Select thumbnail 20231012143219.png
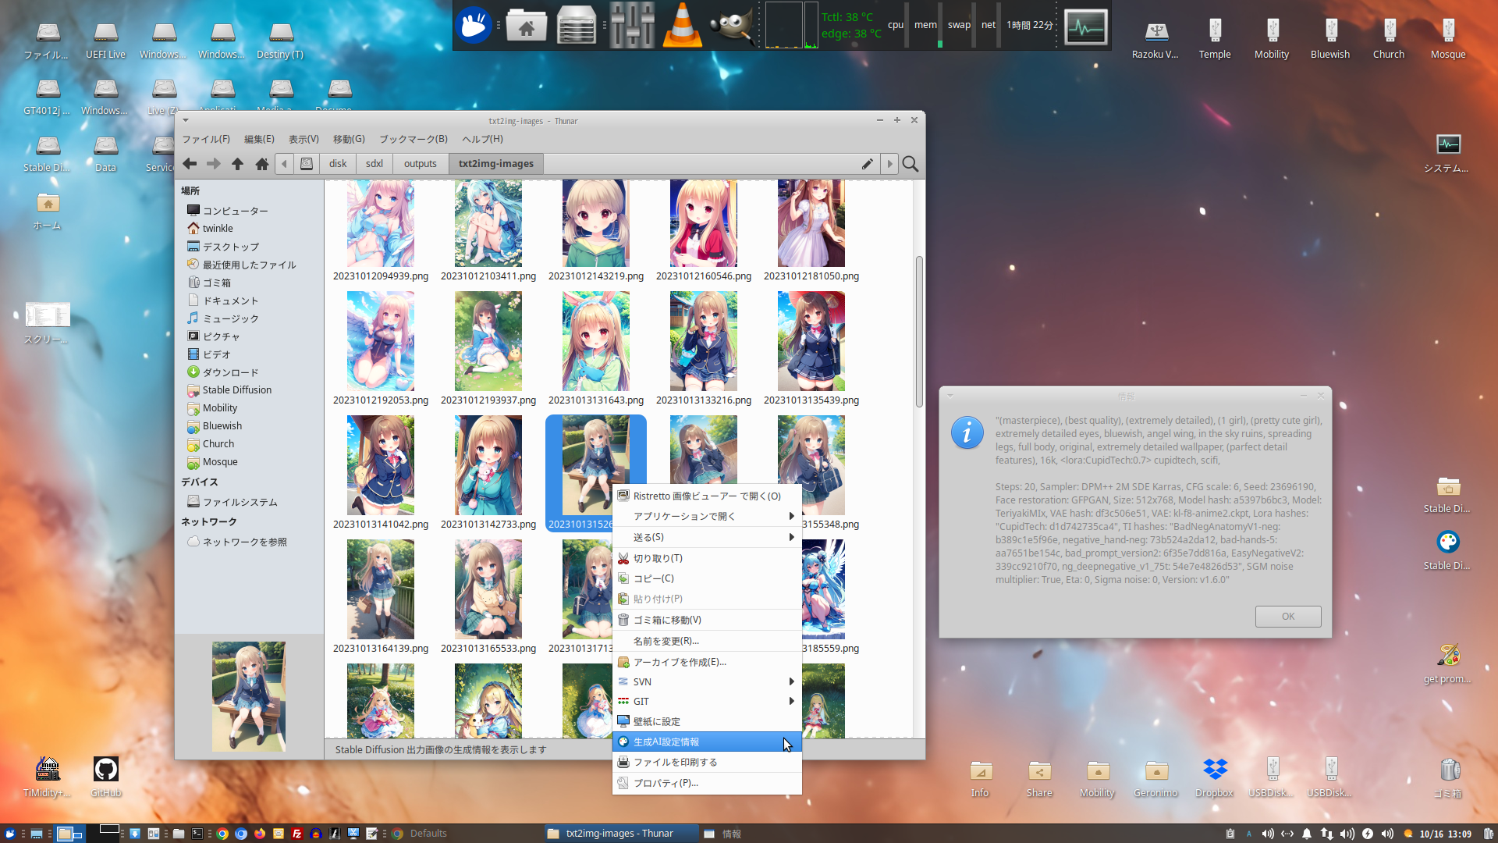The width and height of the screenshot is (1498, 843). [596, 230]
